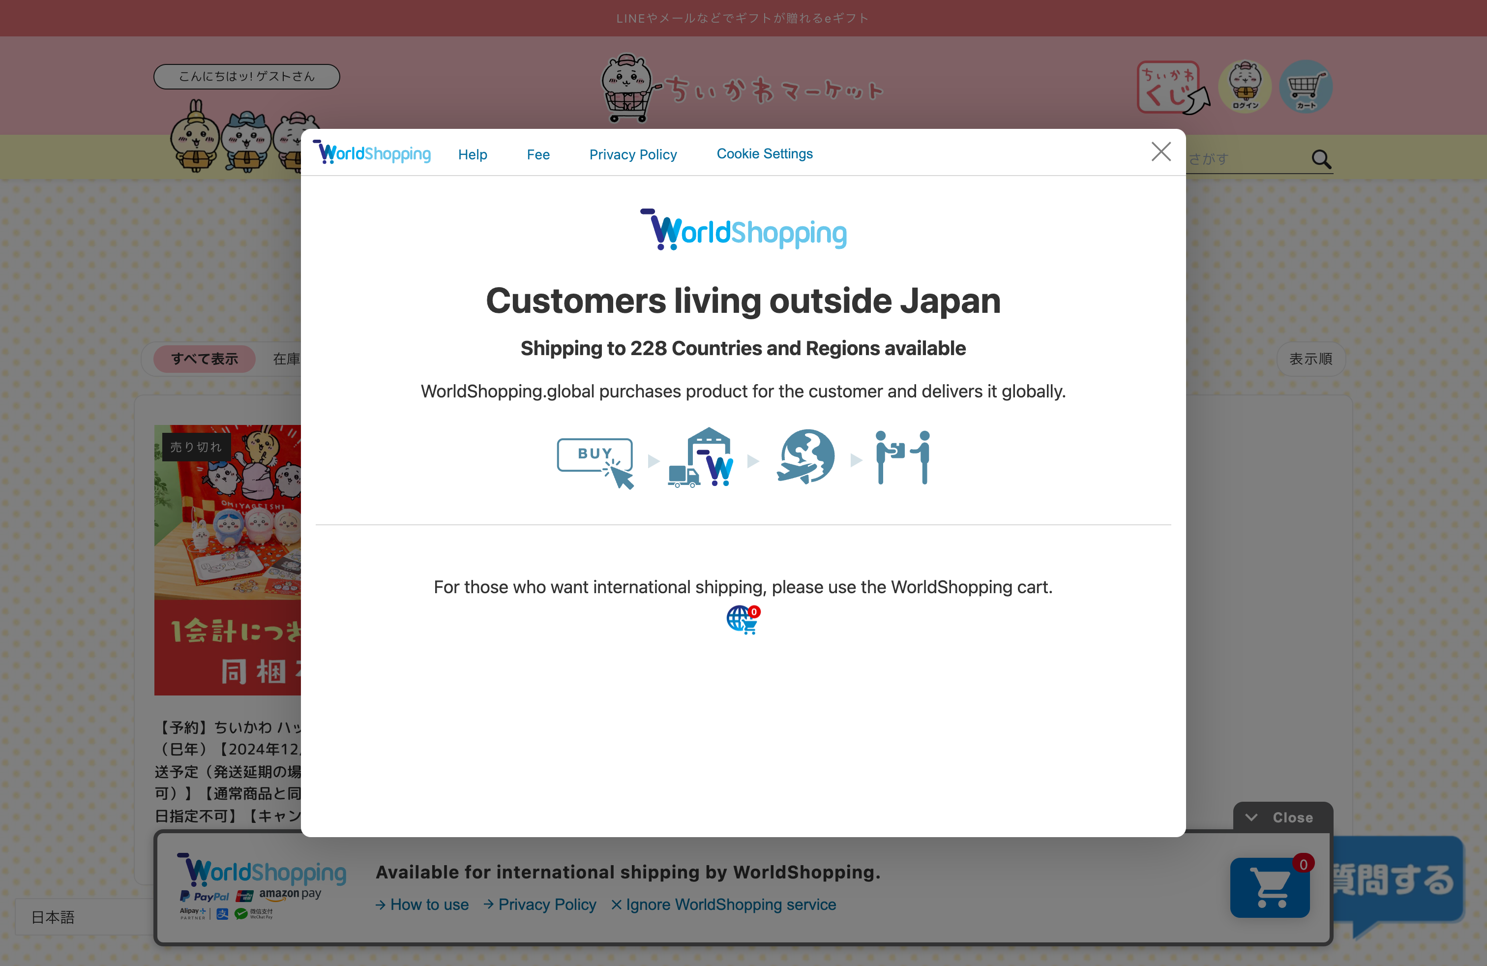Image resolution: width=1487 pixels, height=966 pixels.
Task: Close the WorldShopping modal with X icon
Action: 1161,151
